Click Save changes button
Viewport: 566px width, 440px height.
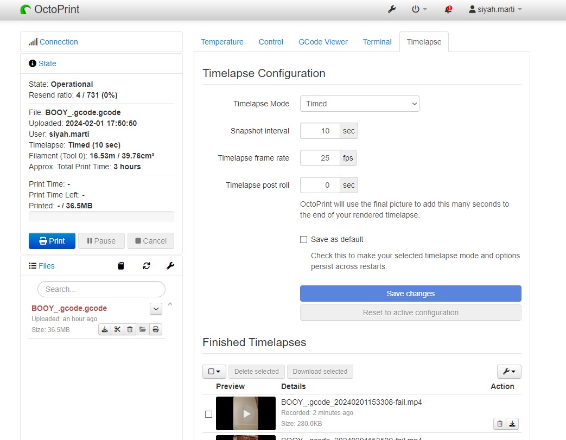click(x=411, y=294)
